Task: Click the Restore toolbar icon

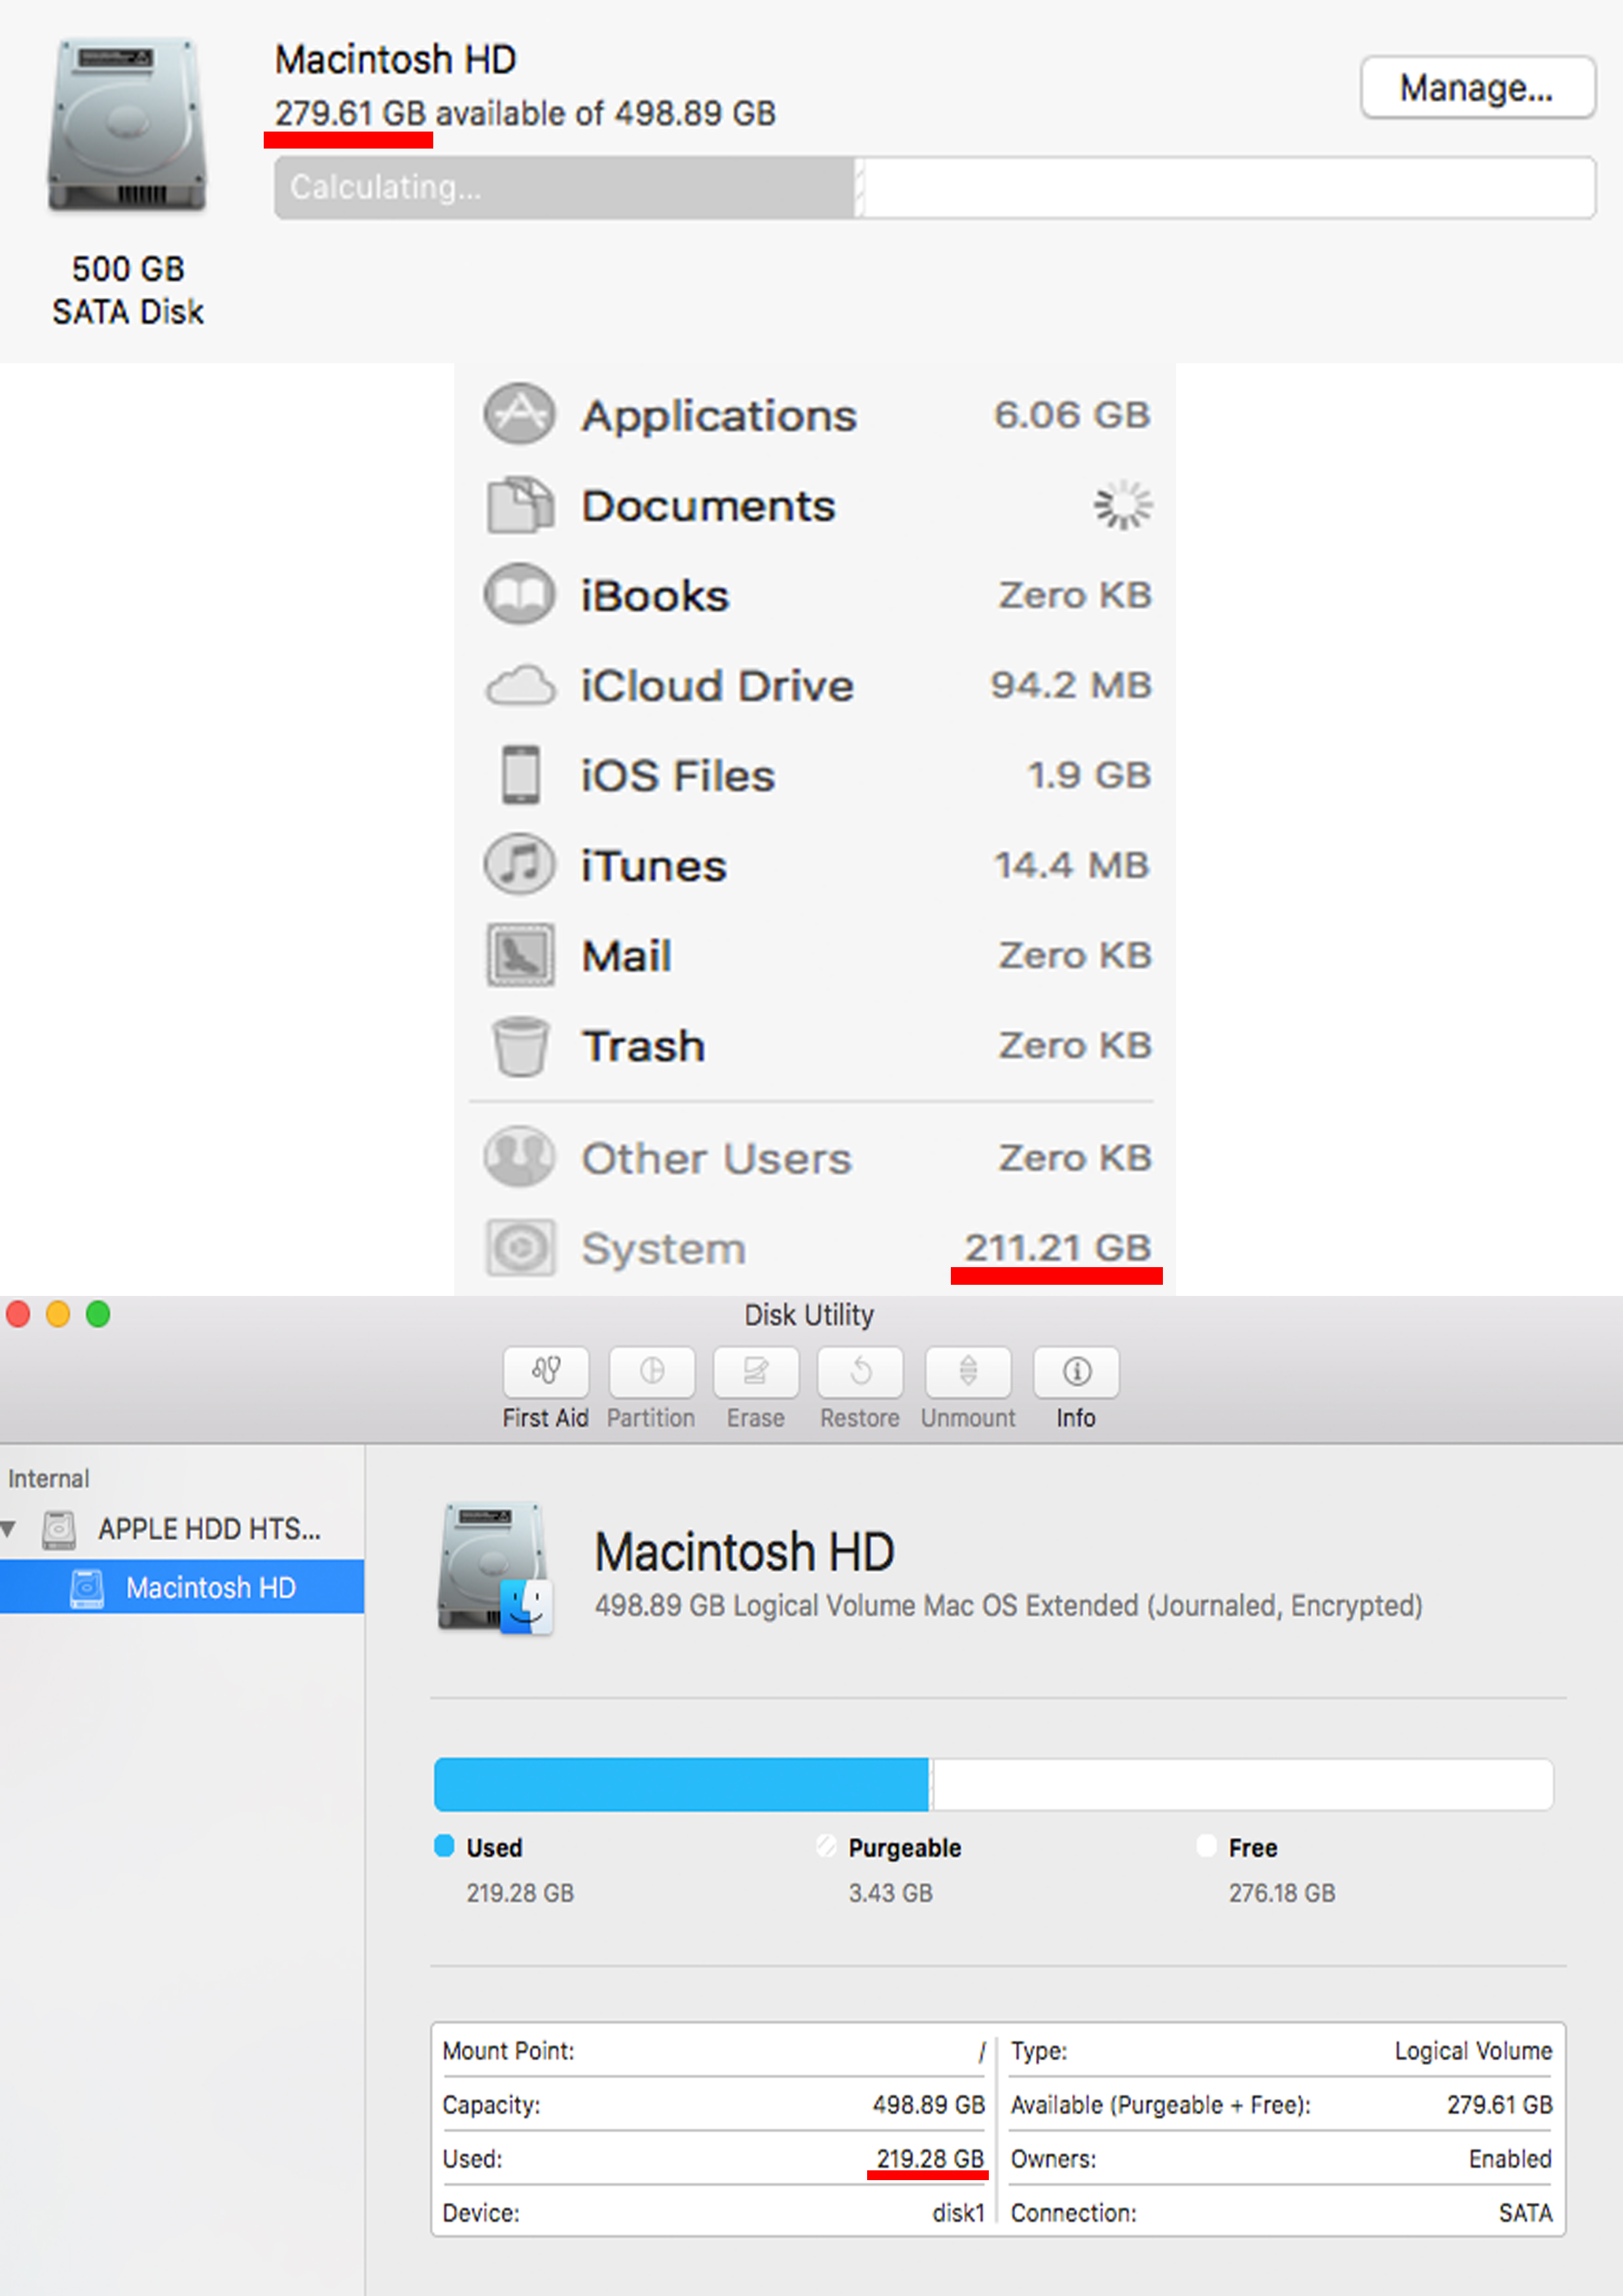Action: 859,1372
